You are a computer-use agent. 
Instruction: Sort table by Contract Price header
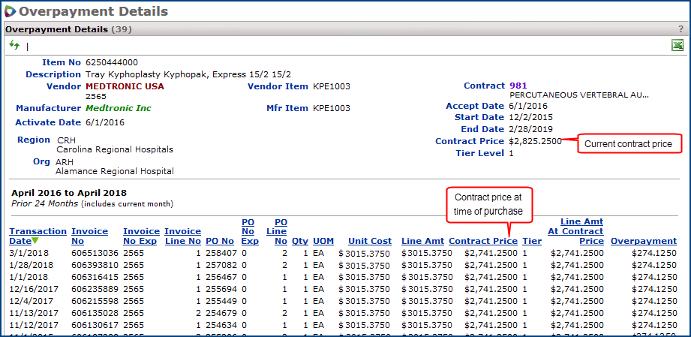[x=482, y=241]
